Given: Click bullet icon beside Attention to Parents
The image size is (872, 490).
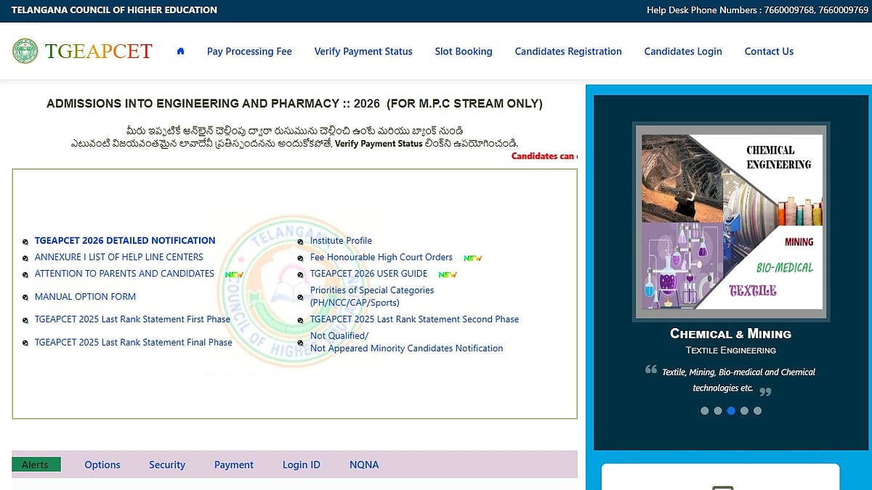Looking at the screenshot, I should [x=26, y=274].
